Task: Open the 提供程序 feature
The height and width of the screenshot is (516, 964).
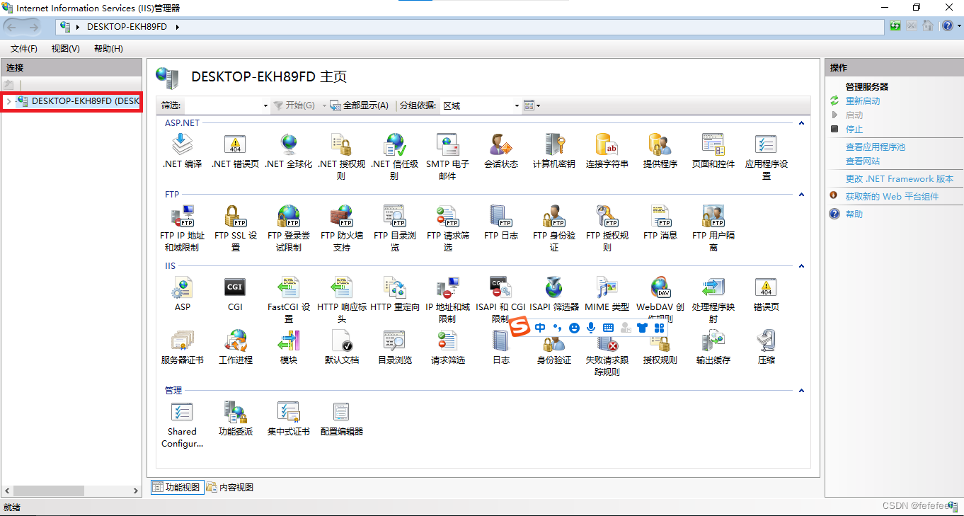Action: [x=660, y=151]
